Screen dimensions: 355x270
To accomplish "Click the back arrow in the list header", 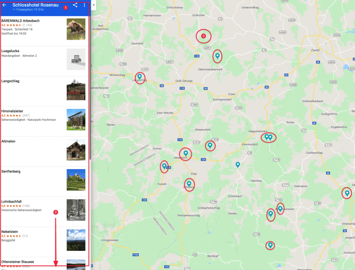I will (4, 5).
